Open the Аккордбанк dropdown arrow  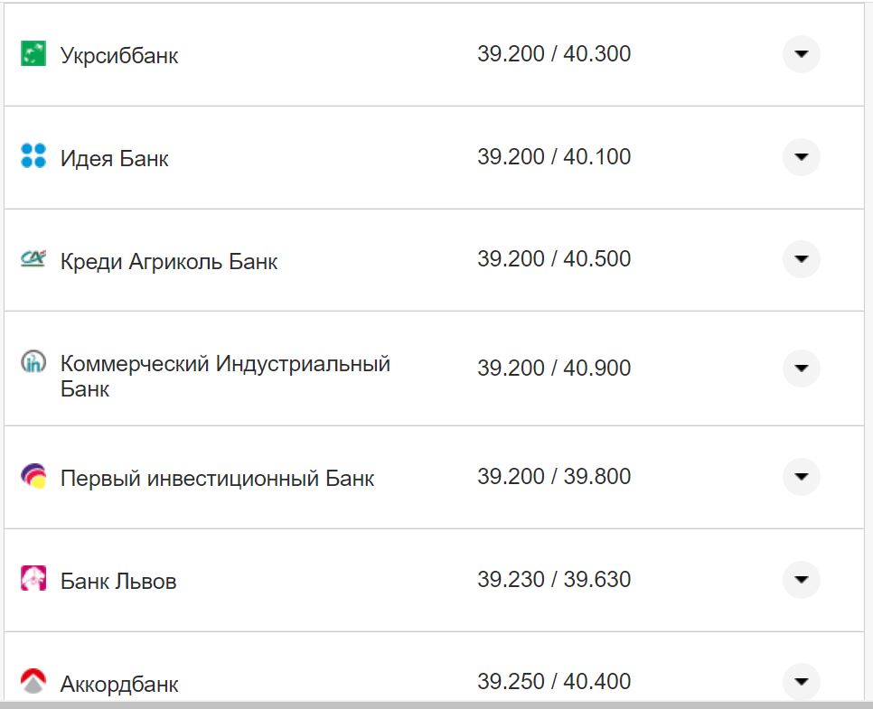(x=801, y=682)
